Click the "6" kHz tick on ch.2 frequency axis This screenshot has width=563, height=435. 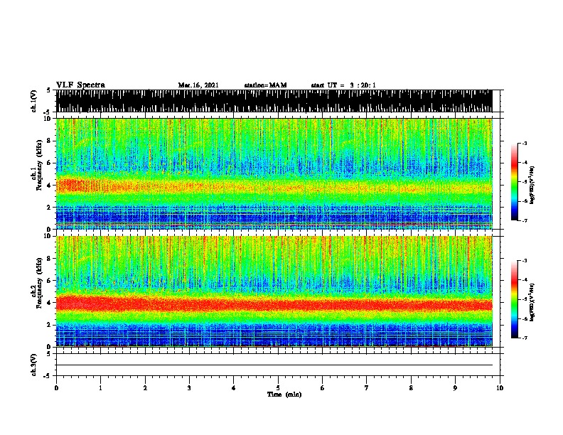(49, 281)
